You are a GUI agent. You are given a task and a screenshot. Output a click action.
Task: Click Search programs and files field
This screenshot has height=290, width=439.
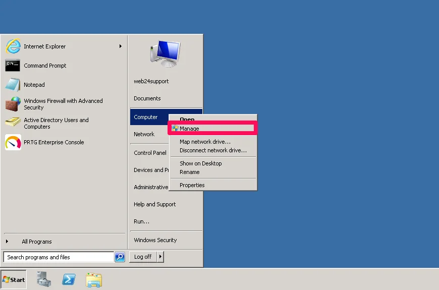[x=59, y=257]
